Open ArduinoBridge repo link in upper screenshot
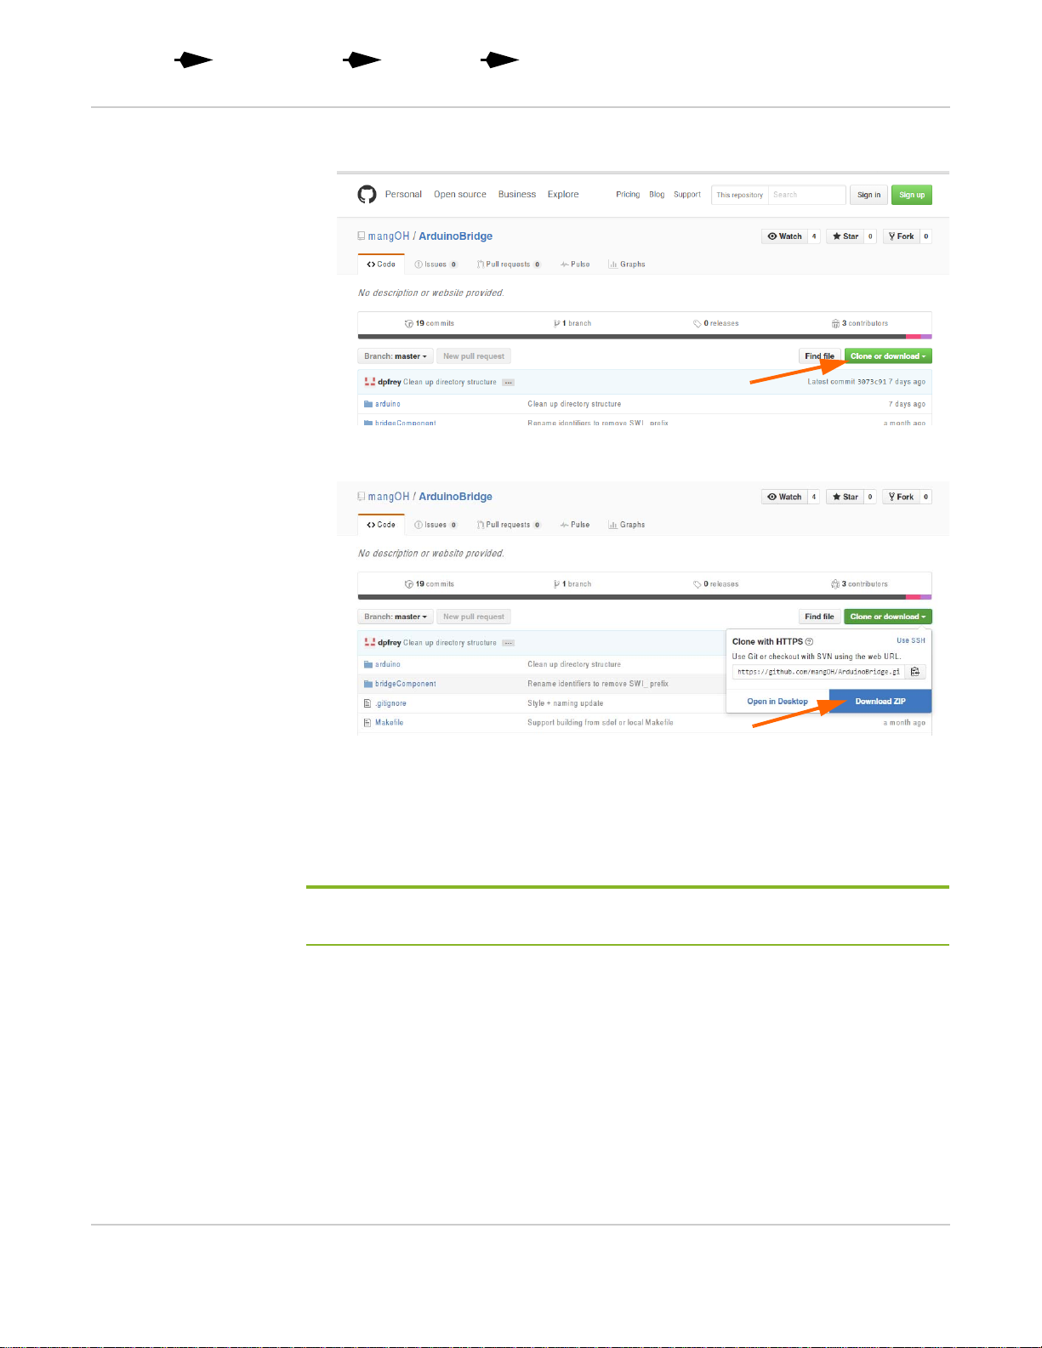The width and height of the screenshot is (1042, 1348). (x=455, y=236)
